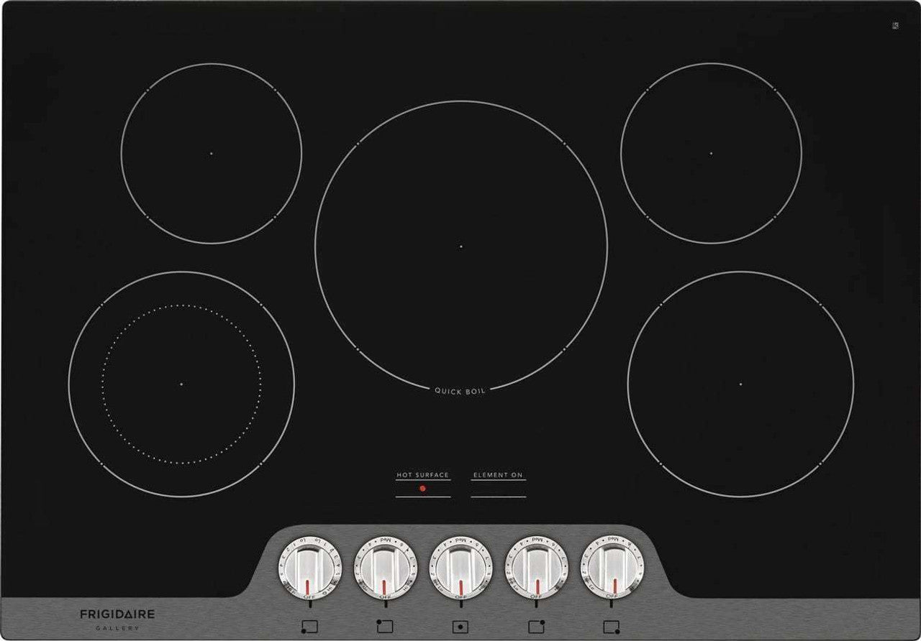
Task: Click the rear-right burner position indicator icon
Action: coord(536,625)
